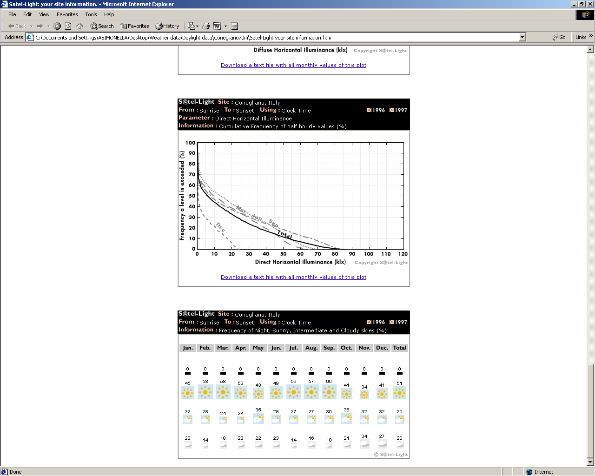This screenshot has width=595, height=476.
Task: Click the vertical scrollbar down arrow
Action: click(x=590, y=462)
